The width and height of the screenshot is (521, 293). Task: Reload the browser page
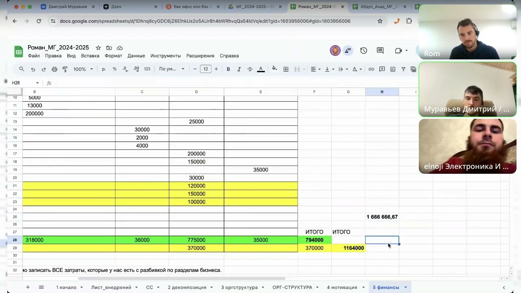tap(39, 21)
